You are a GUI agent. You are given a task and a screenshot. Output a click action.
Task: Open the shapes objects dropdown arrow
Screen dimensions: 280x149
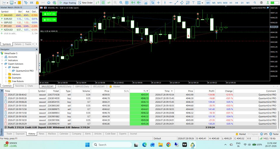[202, 3]
